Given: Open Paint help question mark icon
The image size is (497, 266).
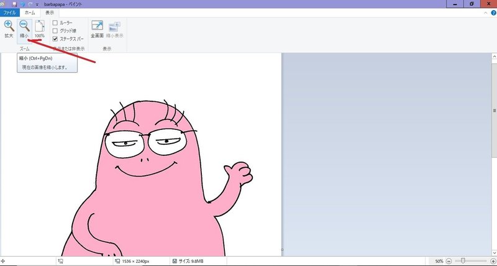Looking at the screenshot, I should (x=493, y=12).
